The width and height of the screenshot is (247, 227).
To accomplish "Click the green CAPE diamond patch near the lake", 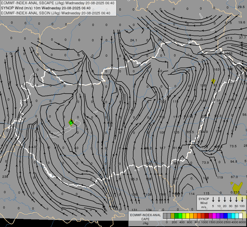I will coord(71,122).
